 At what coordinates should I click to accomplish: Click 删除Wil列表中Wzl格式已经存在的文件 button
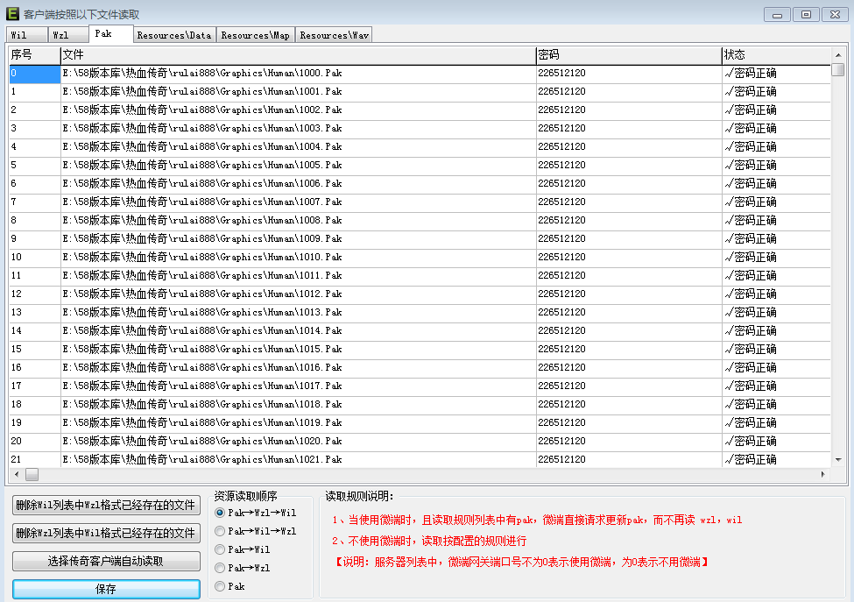click(x=106, y=506)
